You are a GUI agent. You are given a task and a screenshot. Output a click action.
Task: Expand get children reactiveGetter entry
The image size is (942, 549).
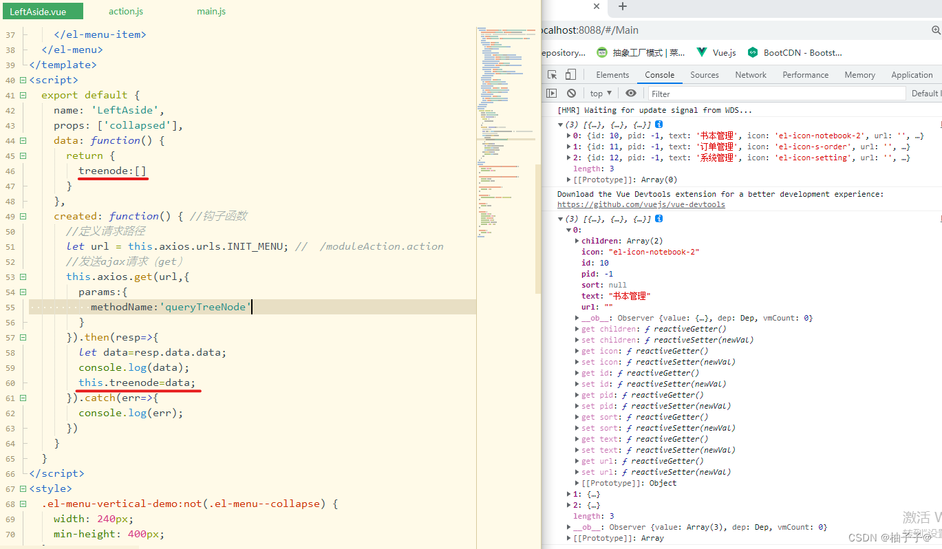click(577, 329)
